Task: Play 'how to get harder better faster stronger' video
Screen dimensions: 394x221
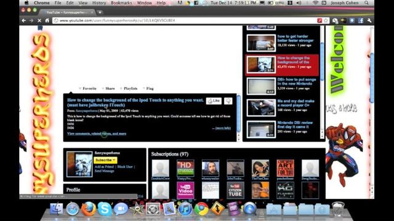Action: coord(283,42)
